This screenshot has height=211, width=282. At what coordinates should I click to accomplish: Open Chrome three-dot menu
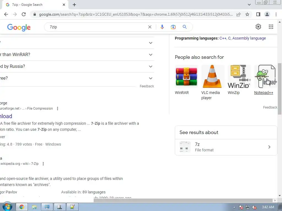pos(276,14)
